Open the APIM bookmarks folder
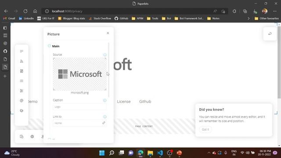 137,18
